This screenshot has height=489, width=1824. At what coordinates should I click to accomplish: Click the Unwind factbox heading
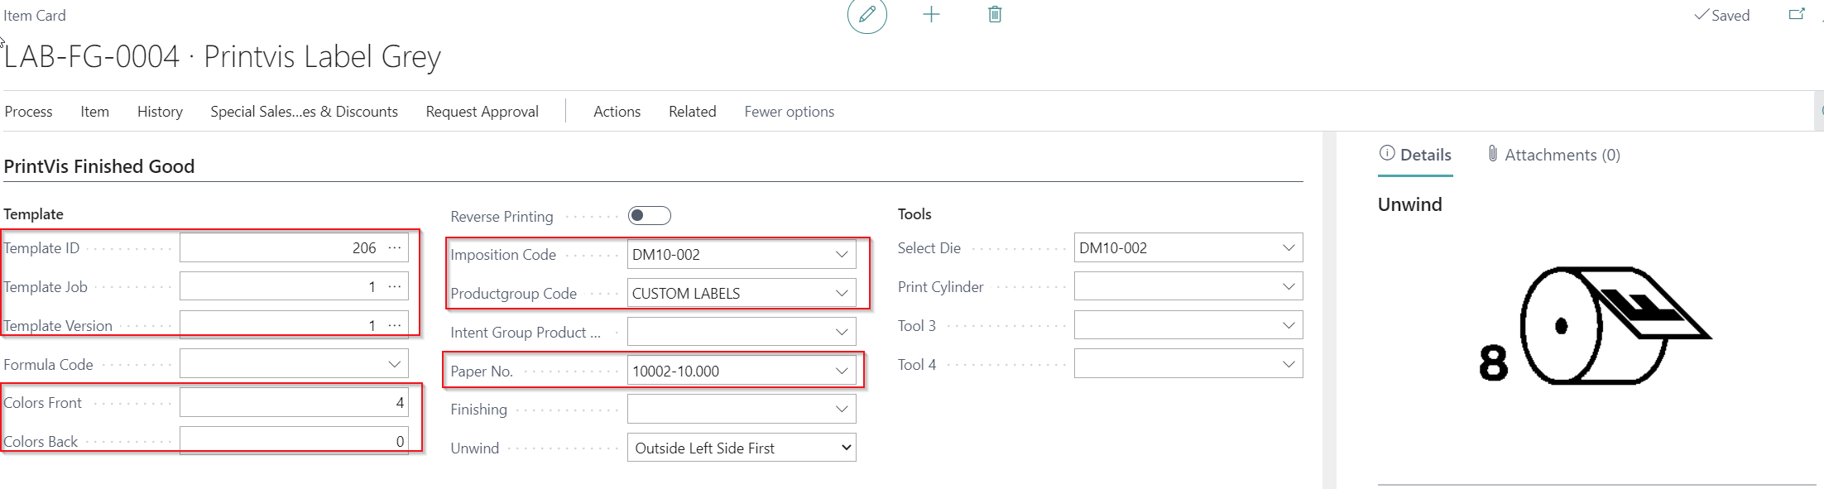[1409, 204]
